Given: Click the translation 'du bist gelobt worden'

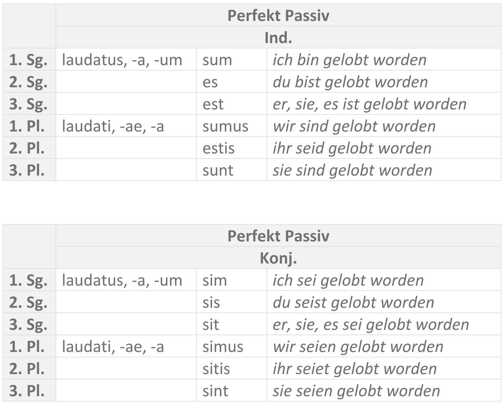Looking at the screenshot, I should click(350, 82).
